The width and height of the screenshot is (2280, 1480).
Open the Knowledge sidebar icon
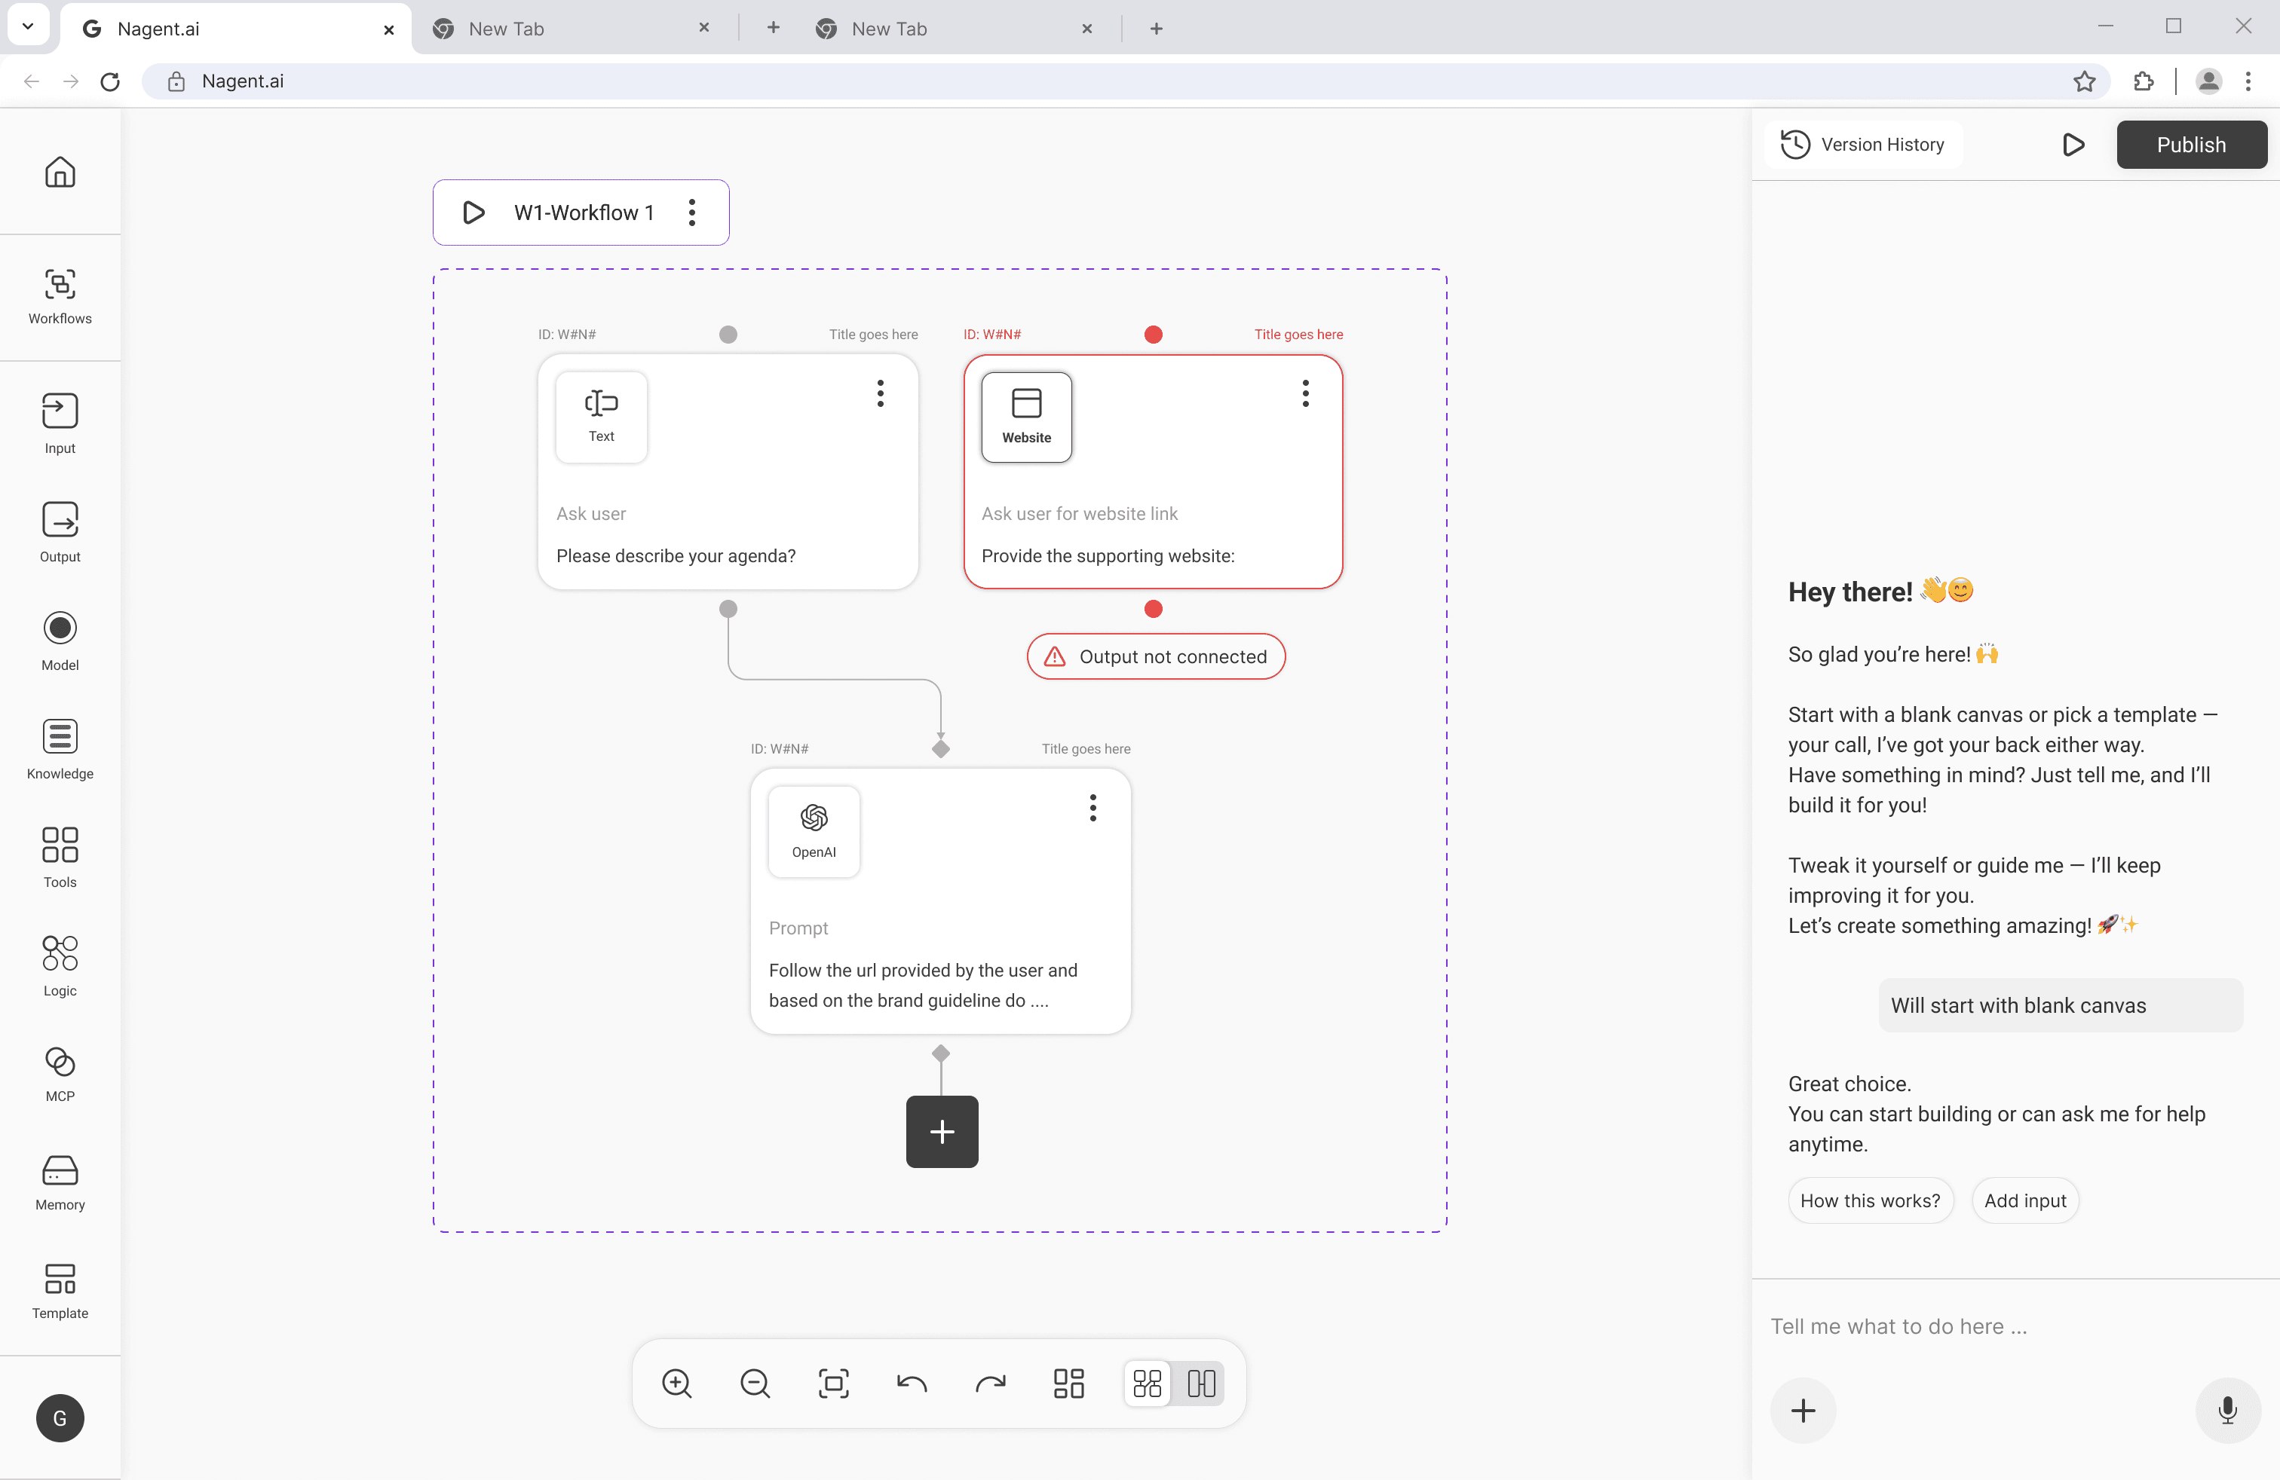[x=60, y=748]
